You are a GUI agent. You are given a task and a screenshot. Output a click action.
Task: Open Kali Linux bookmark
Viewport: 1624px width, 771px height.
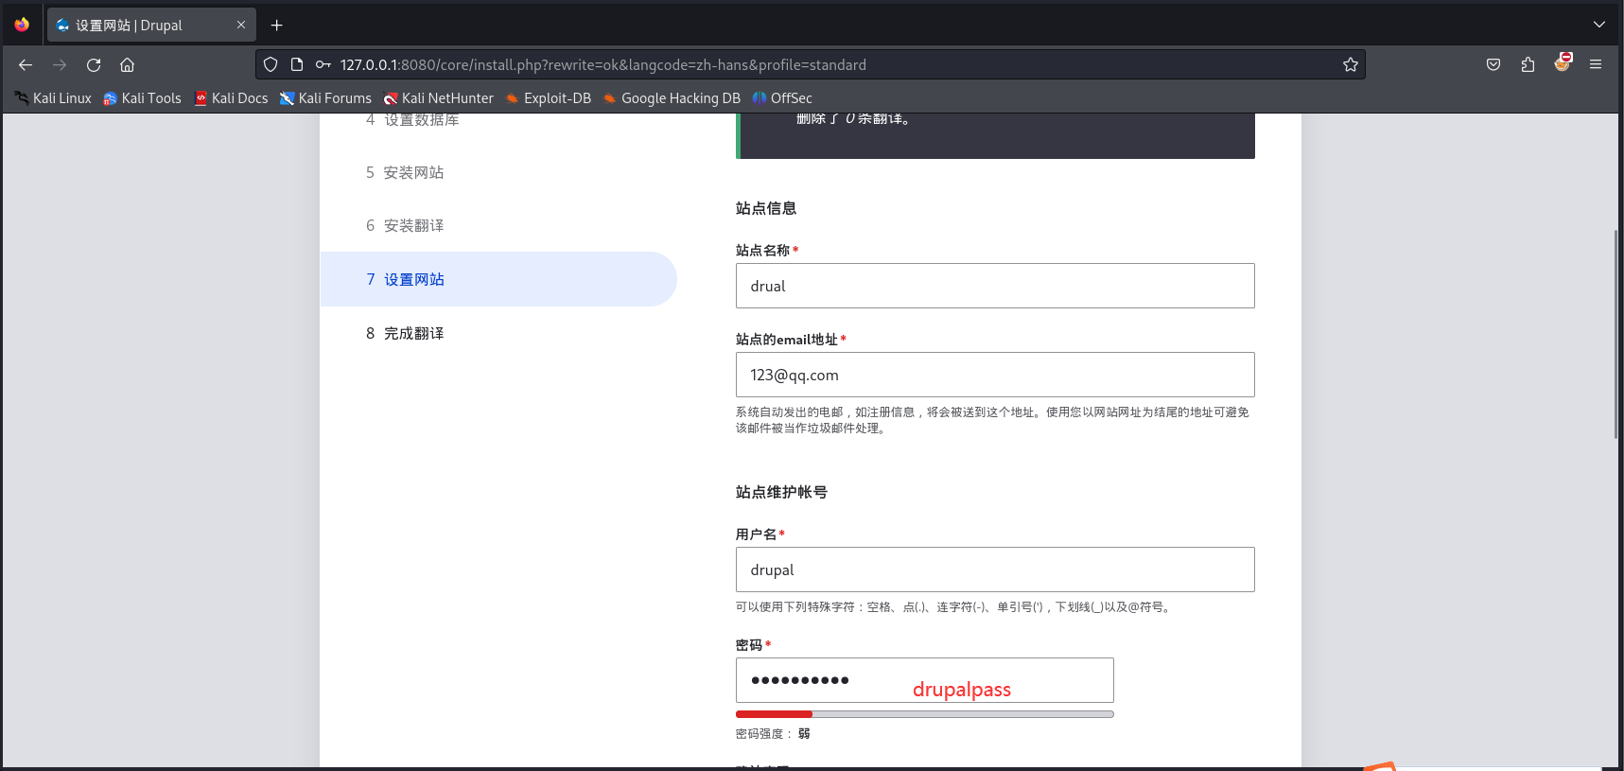coord(53,98)
